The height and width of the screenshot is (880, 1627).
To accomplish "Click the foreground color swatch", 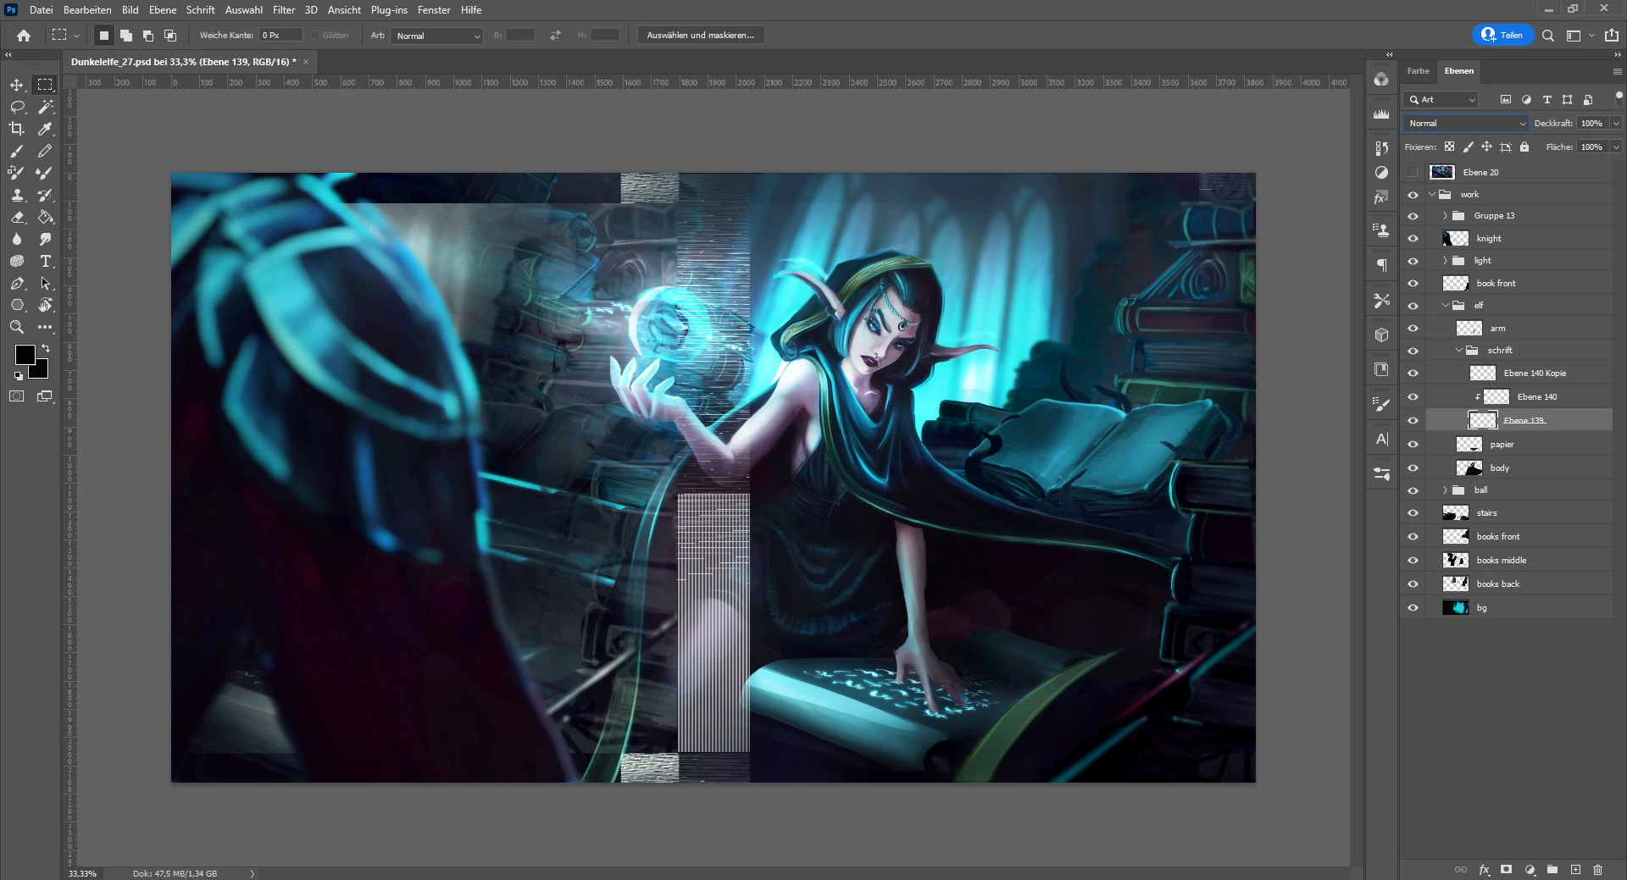I will [x=25, y=355].
